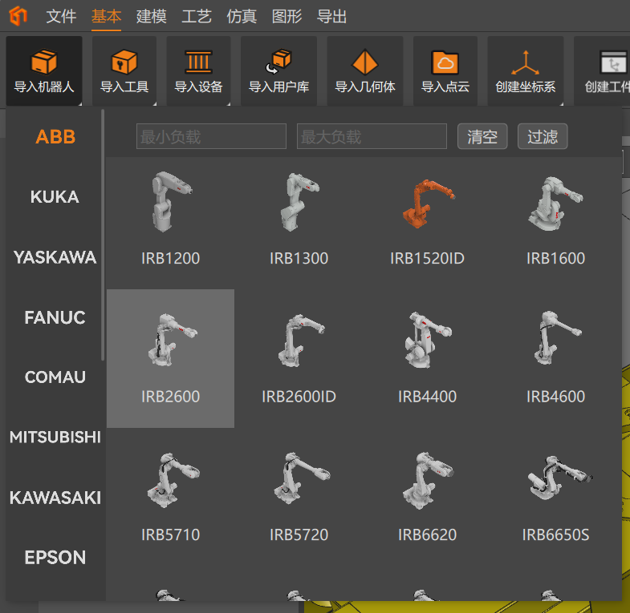Select the FANUC robot brand

point(55,317)
